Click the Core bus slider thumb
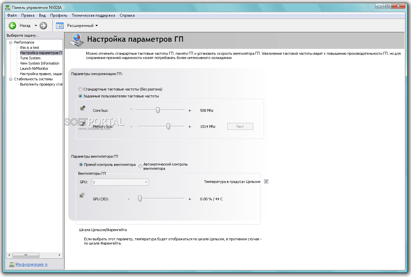The height and width of the screenshot is (277, 411). click(158, 110)
